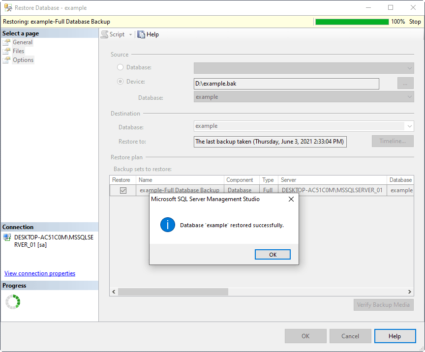Toggle Restore checkbox for example-Full Database Backup
The height and width of the screenshot is (352, 425).
(x=123, y=190)
